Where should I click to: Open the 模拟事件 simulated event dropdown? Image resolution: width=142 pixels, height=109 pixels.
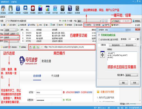pos(132,75)
